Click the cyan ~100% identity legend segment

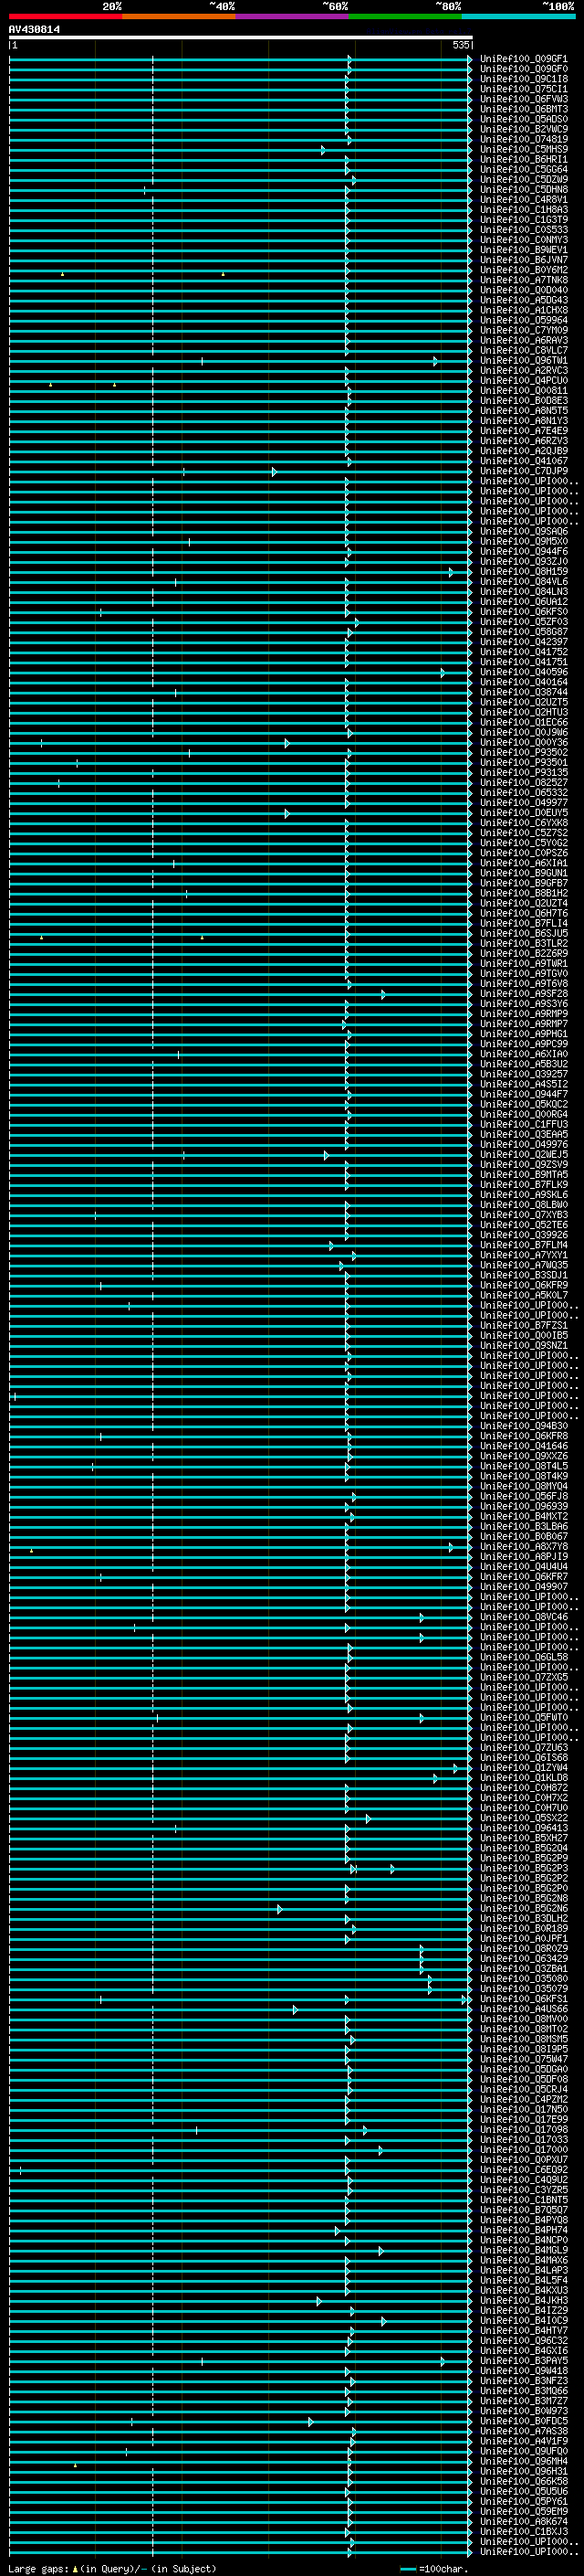click(518, 16)
